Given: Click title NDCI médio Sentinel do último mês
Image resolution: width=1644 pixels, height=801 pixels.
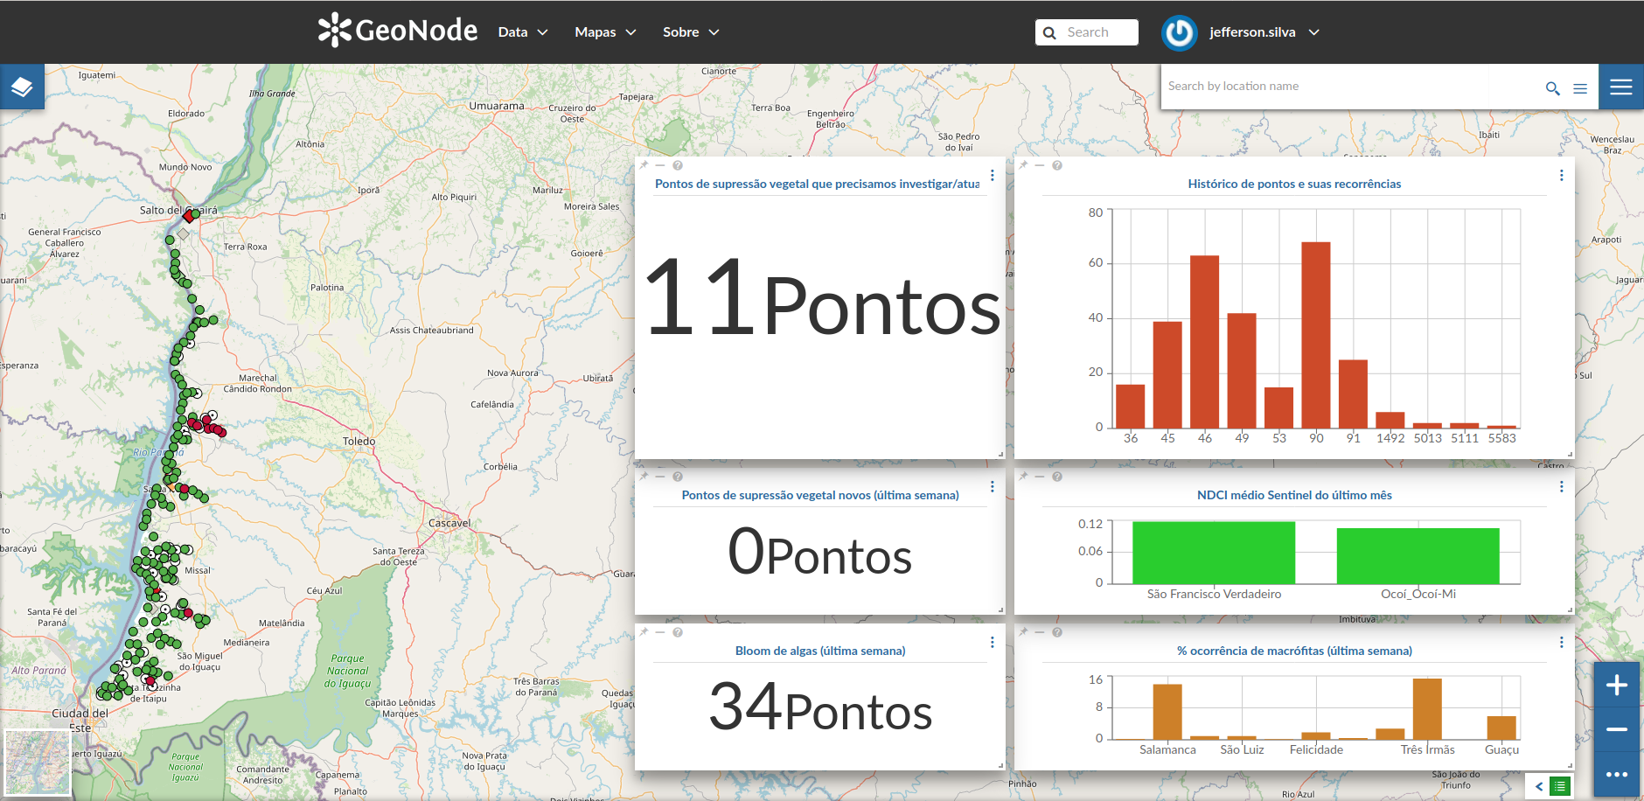Looking at the screenshot, I should (1294, 495).
